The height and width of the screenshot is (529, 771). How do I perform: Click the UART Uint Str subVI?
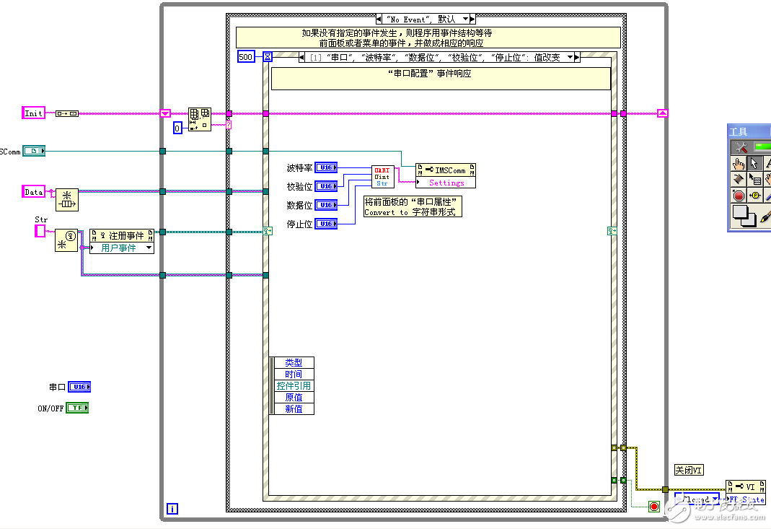click(x=382, y=177)
